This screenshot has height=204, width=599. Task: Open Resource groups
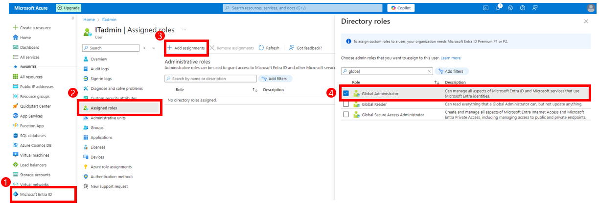tap(34, 96)
